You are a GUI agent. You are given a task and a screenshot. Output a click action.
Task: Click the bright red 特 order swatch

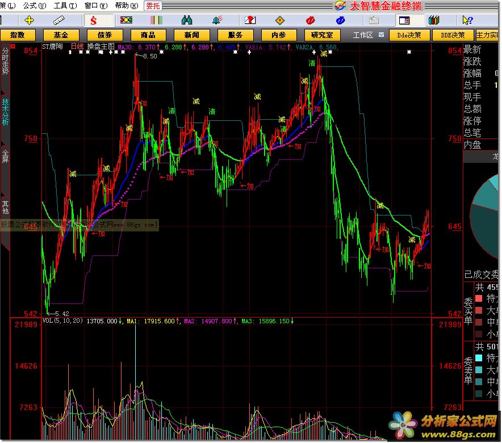479,298
